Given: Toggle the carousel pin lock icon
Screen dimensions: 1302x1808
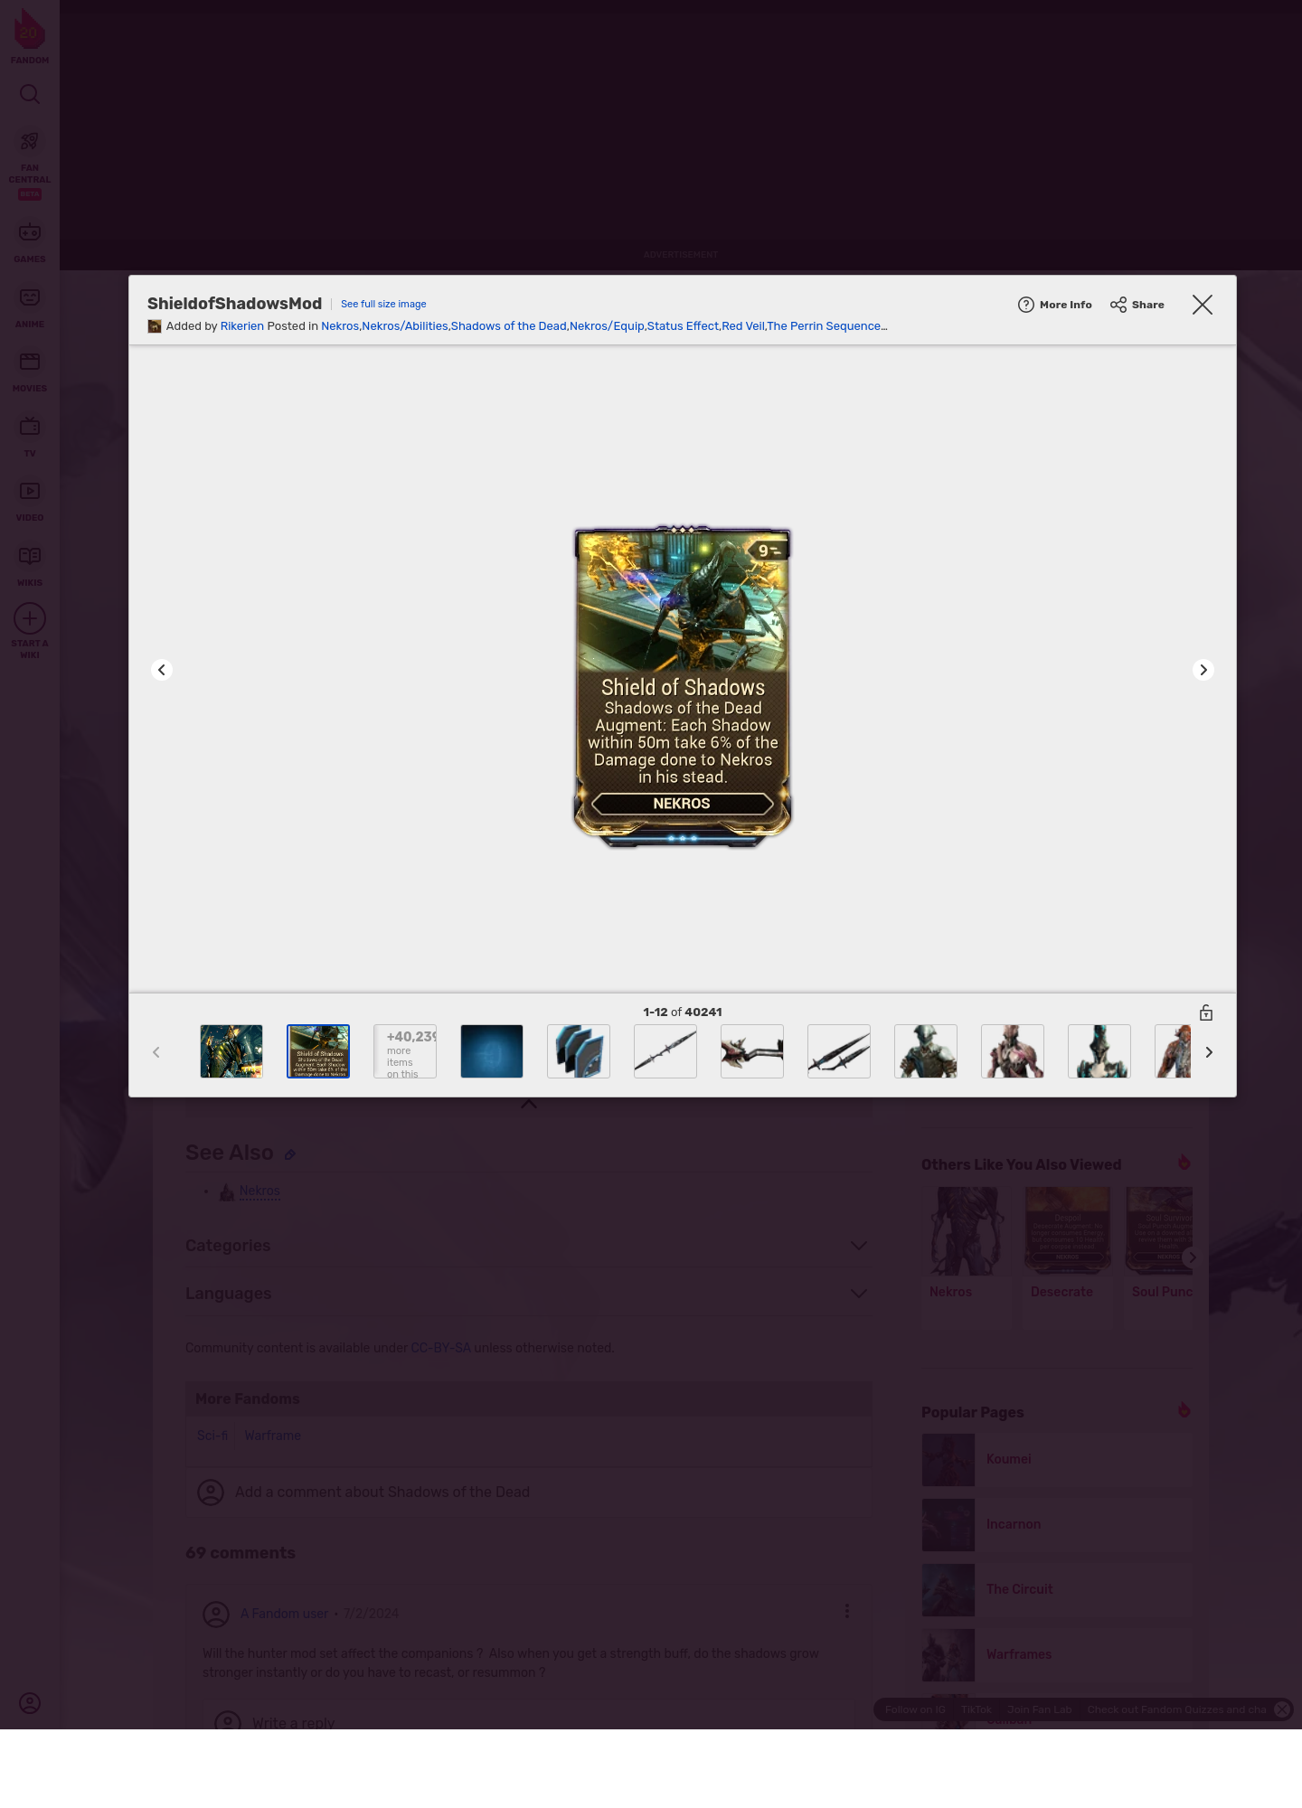Looking at the screenshot, I should (1206, 1012).
